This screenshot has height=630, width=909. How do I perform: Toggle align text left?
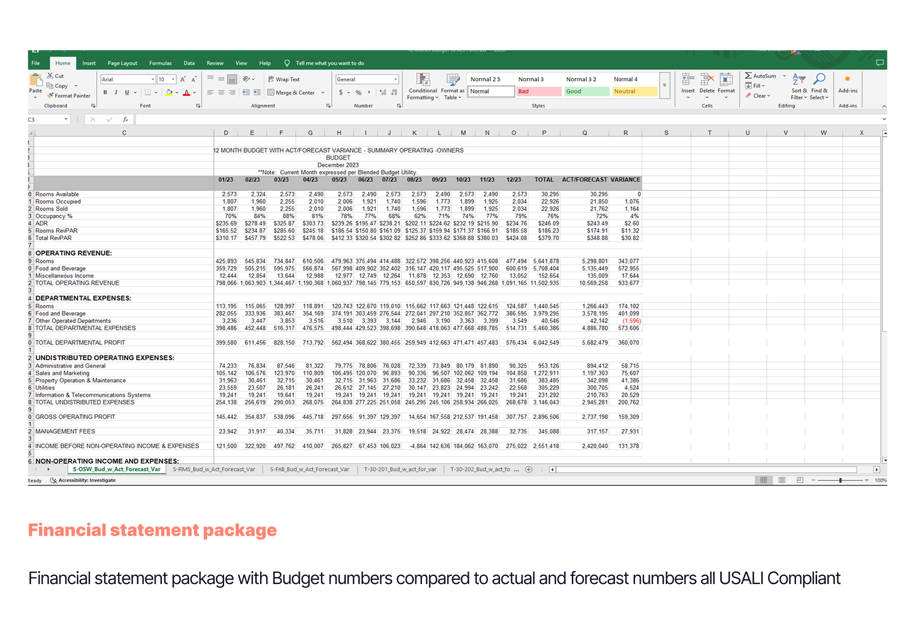pyautogui.click(x=210, y=92)
